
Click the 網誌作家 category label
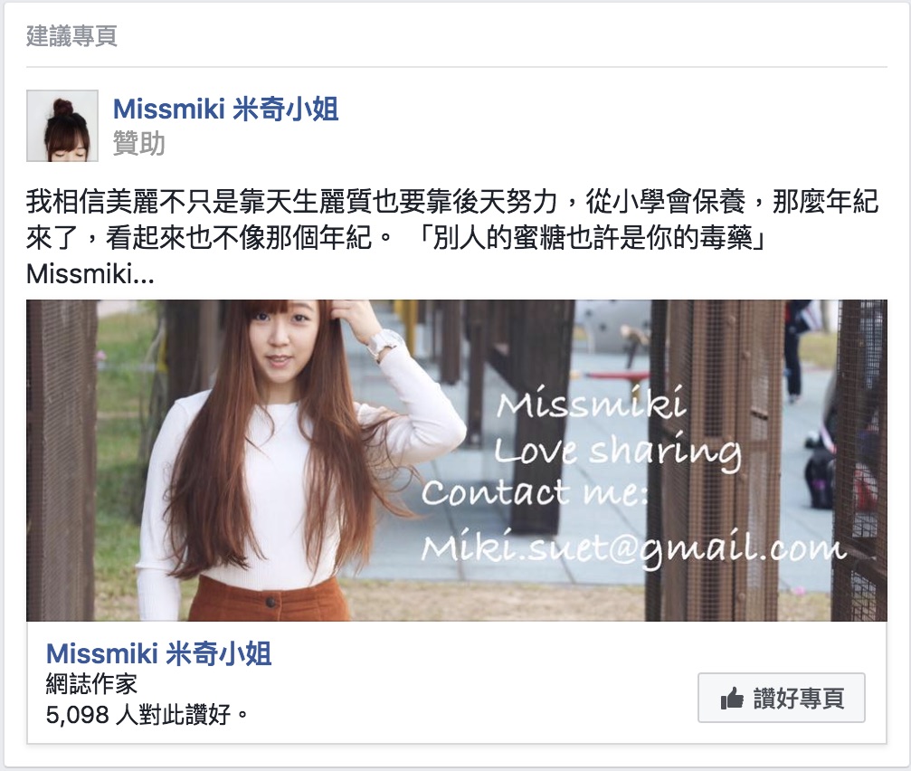click(x=91, y=684)
